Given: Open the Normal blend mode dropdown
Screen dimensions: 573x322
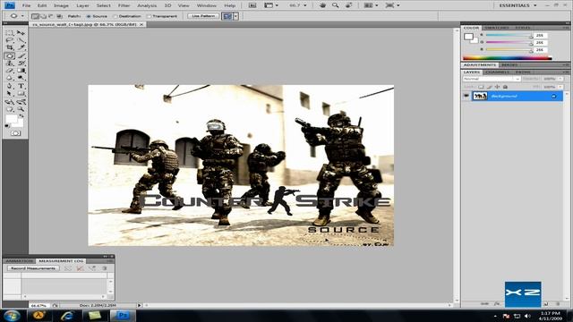Looking at the screenshot, I should tap(492, 79).
